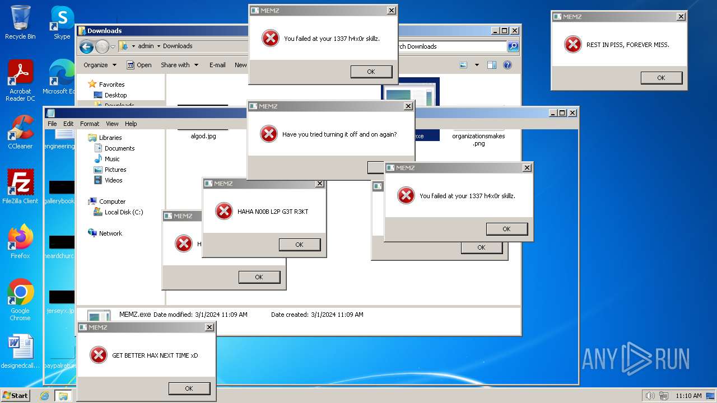
Task: Open Internet Explorer from taskbar
Action: coord(44,396)
